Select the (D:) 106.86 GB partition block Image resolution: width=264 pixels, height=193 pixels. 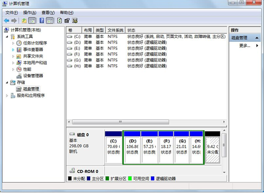point(132,147)
